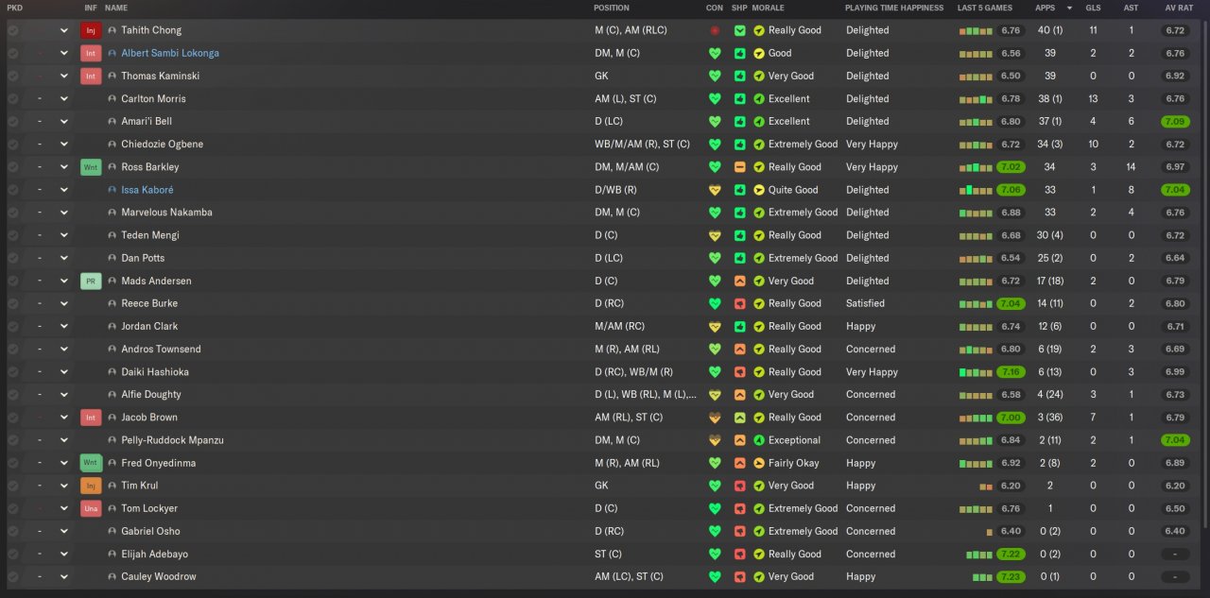Screen dimensions: 1210x598
Task: Click the Int badge beside Thomas Kaminski
Action: [91, 76]
